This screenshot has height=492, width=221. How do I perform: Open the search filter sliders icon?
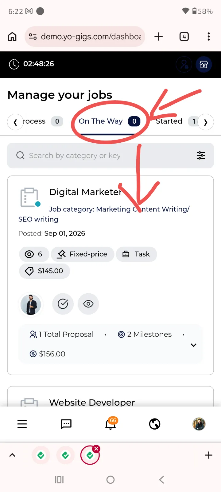click(201, 156)
